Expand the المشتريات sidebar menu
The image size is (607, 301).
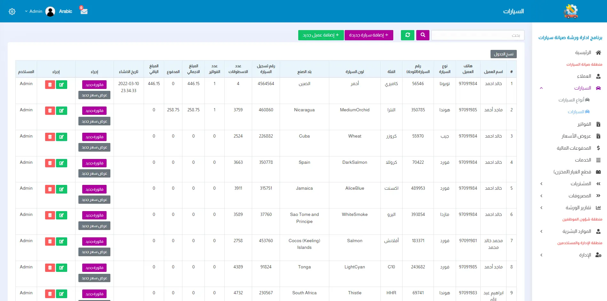pyautogui.click(x=580, y=184)
